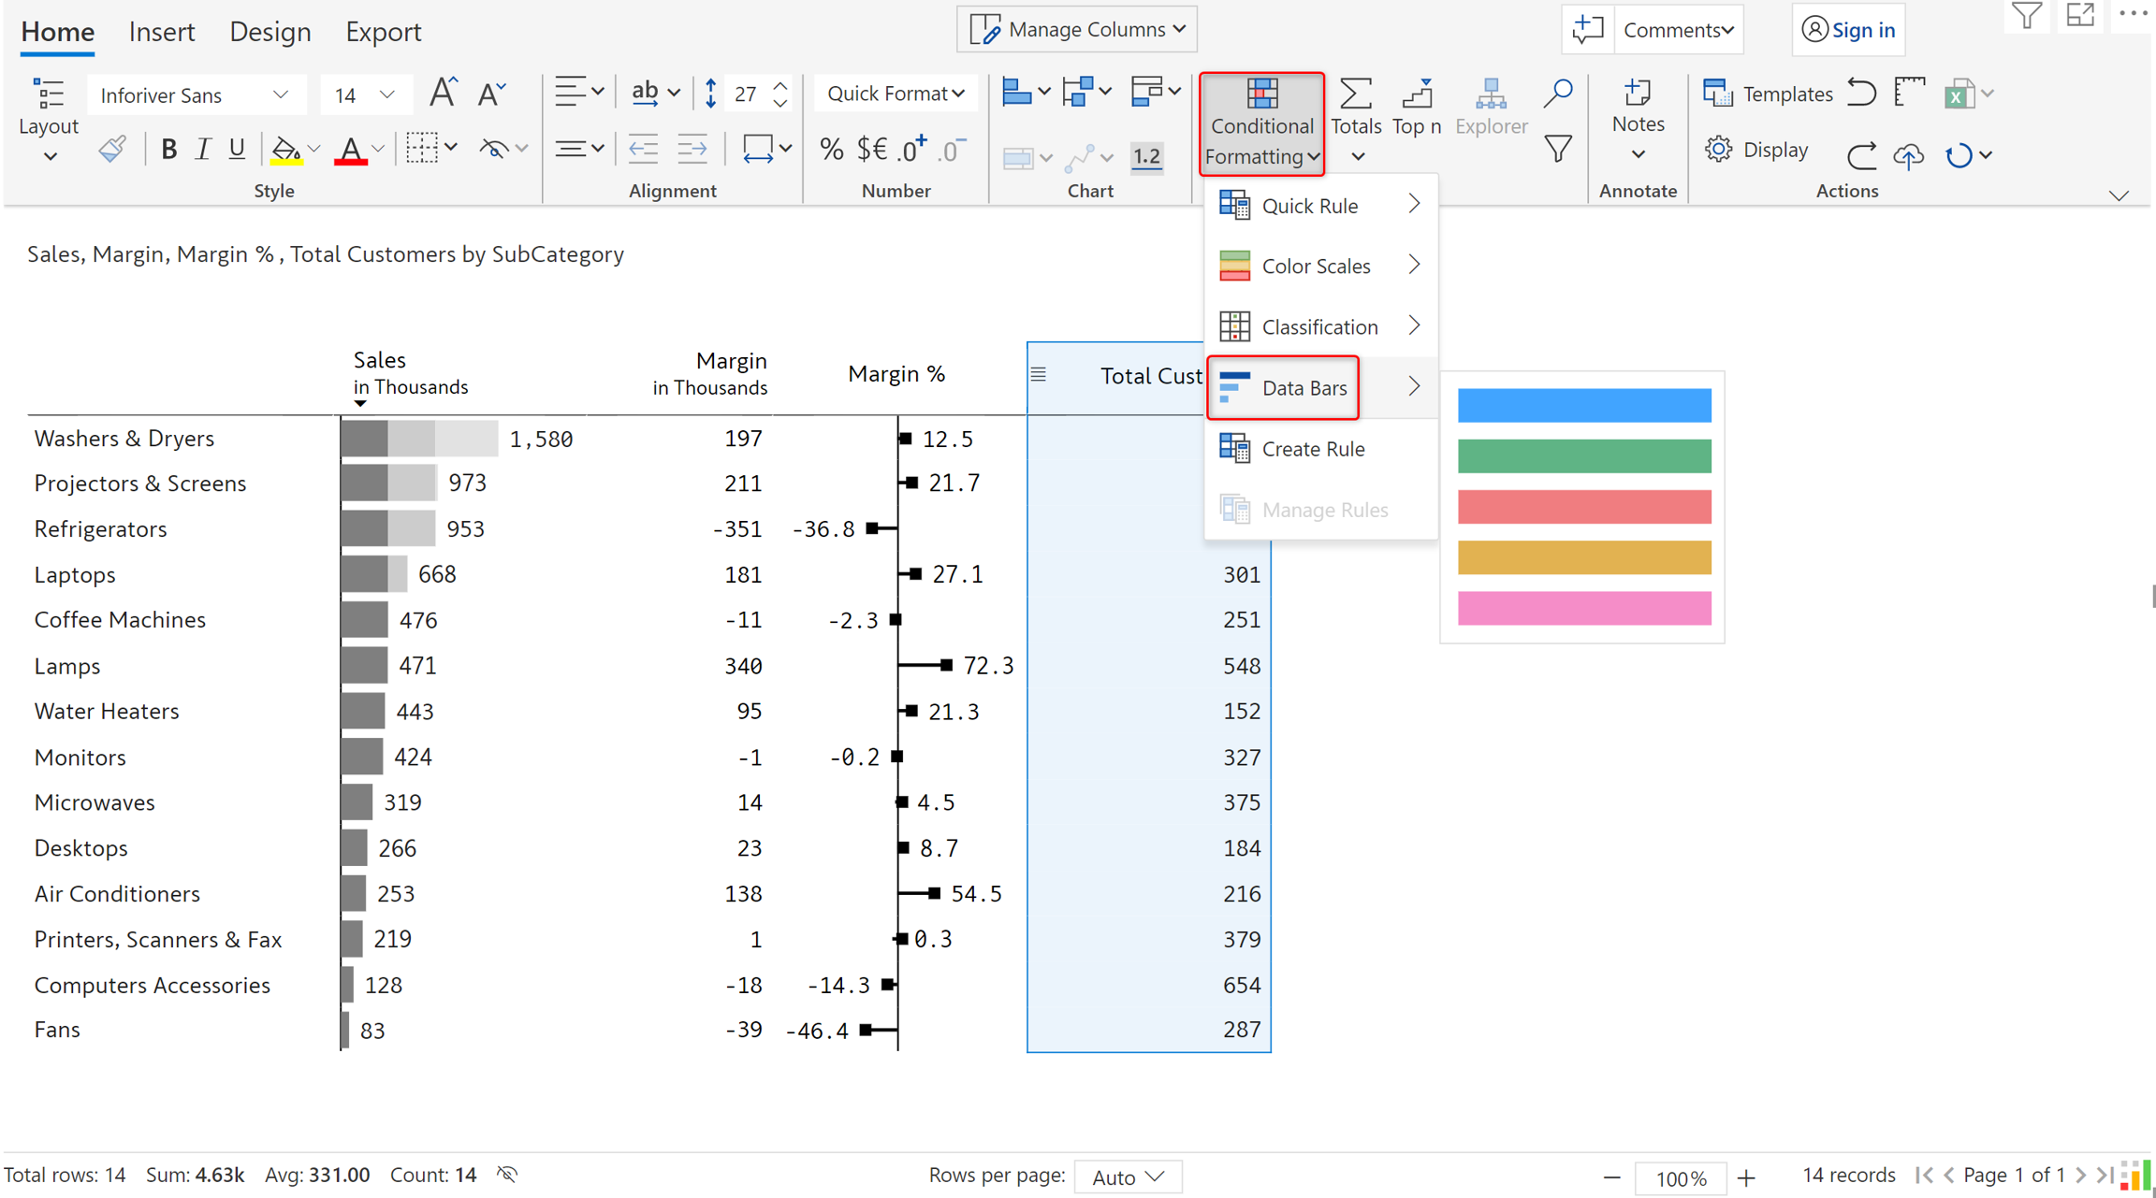The height and width of the screenshot is (1198, 2156).
Task: Open the Manage Columns button
Action: (1077, 30)
